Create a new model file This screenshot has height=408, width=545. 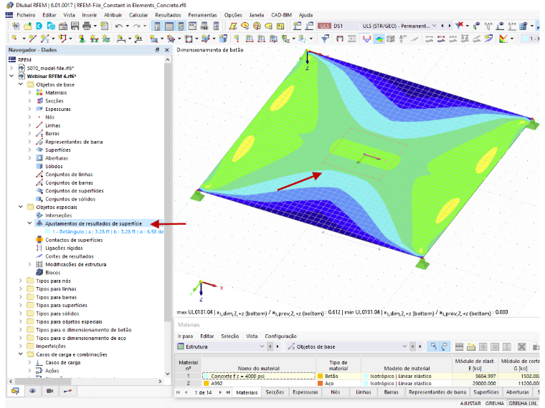point(16,26)
